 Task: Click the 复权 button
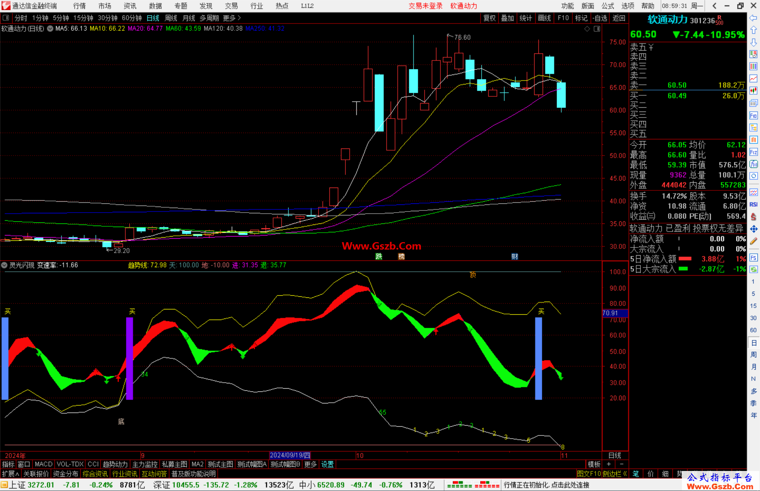point(489,18)
